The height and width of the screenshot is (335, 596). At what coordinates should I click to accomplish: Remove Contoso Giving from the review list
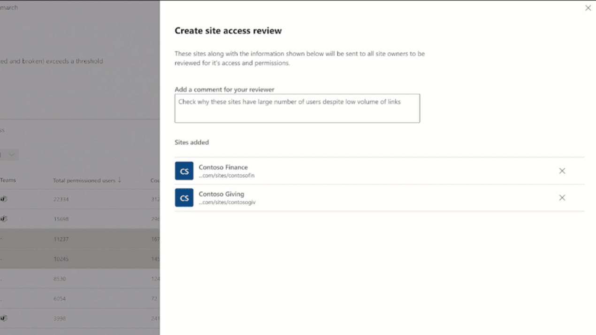(x=562, y=197)
